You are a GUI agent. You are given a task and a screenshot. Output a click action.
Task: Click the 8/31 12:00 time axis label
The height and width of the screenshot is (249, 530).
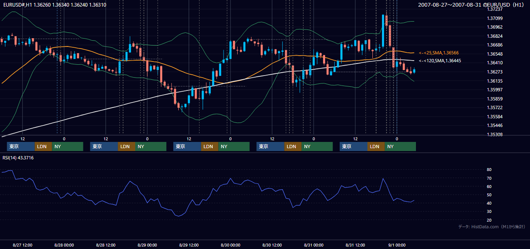tap(355, 245)
